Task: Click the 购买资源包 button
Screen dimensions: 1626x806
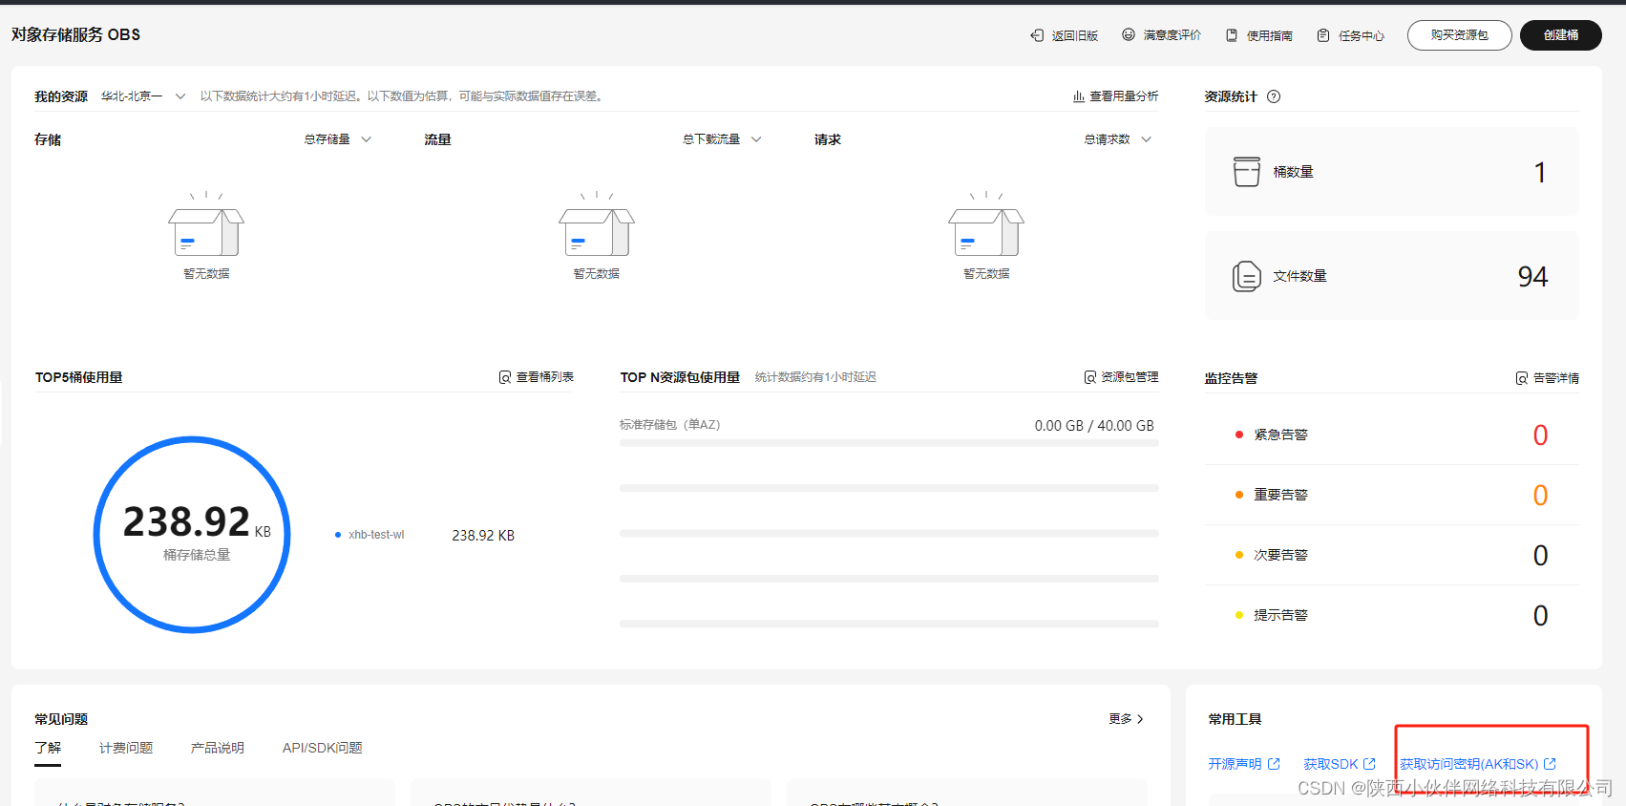Action: coord(1460,35)
